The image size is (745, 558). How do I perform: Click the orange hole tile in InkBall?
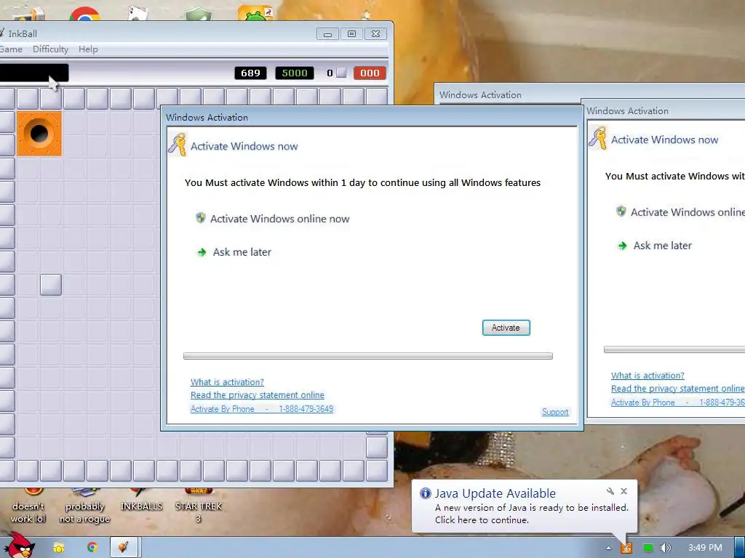coord(39,134)
